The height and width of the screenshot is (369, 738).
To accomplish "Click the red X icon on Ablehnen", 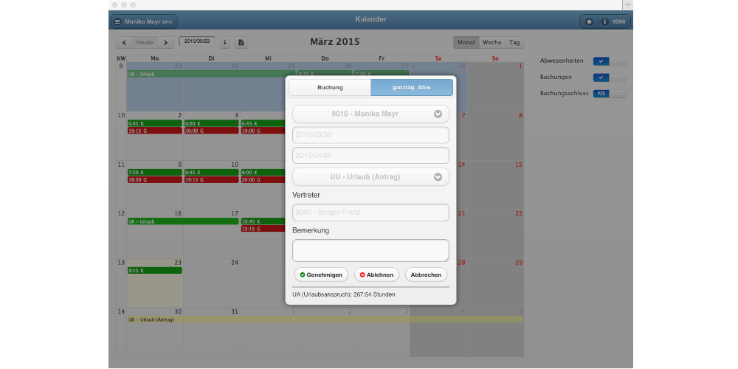I will pyautogui.click(x=362, y=275).
